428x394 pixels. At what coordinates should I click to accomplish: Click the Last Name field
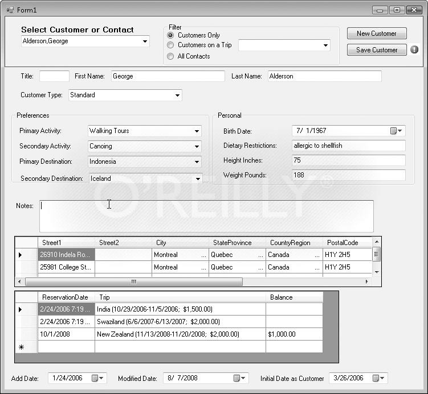pos(324,76)
